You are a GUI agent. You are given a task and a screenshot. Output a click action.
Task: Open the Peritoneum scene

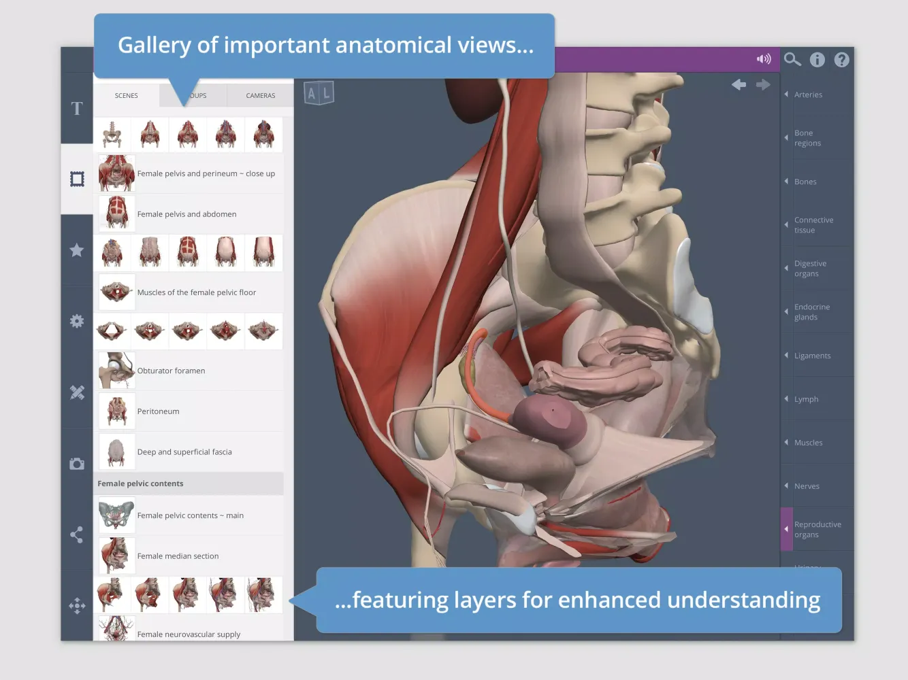point(158,411)
